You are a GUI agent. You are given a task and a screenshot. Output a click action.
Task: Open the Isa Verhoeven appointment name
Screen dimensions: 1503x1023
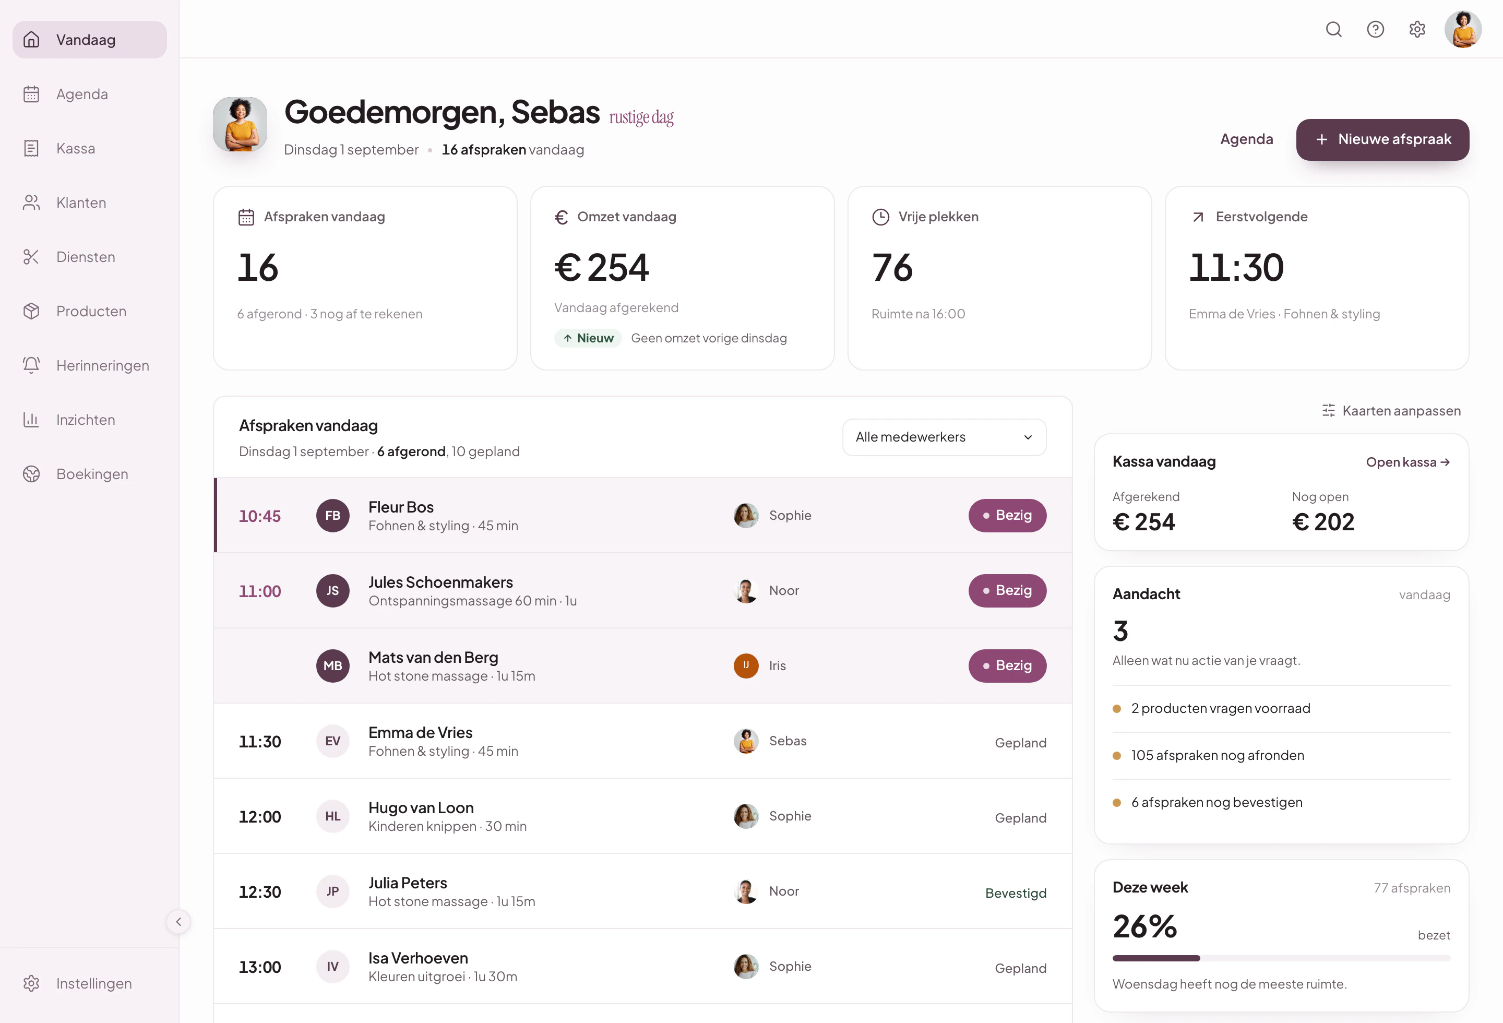click(418, 958)
